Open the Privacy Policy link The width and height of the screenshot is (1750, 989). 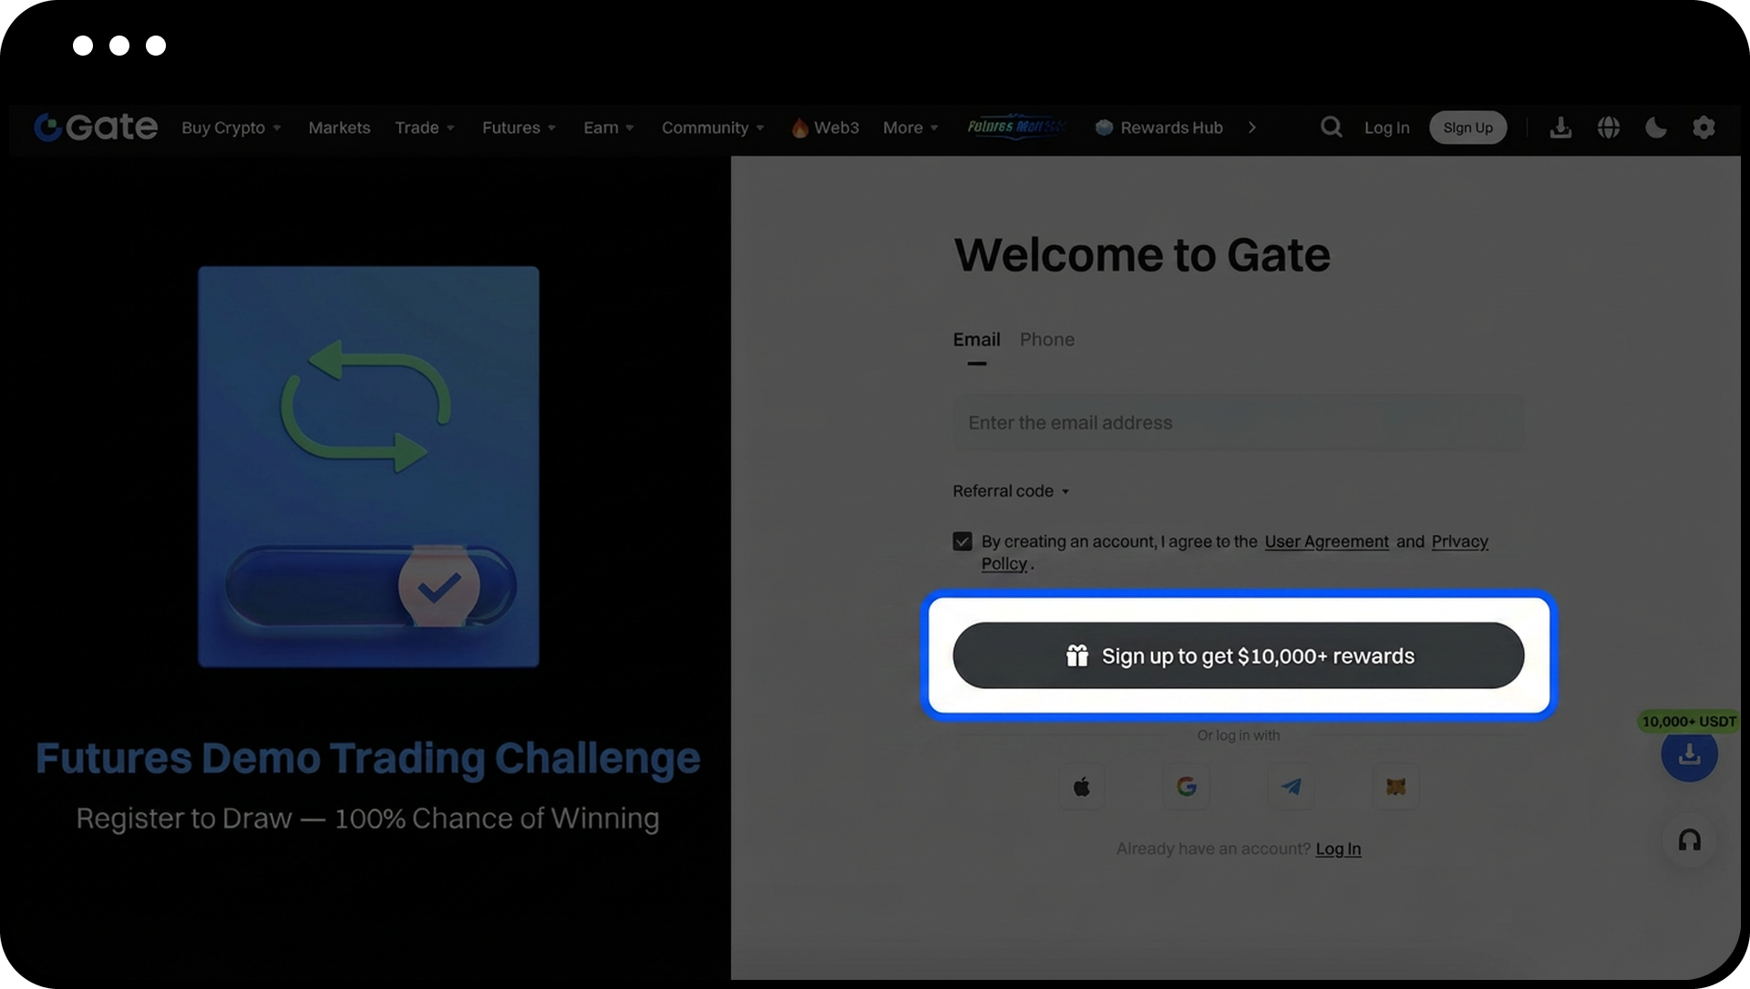[1459, 541]
